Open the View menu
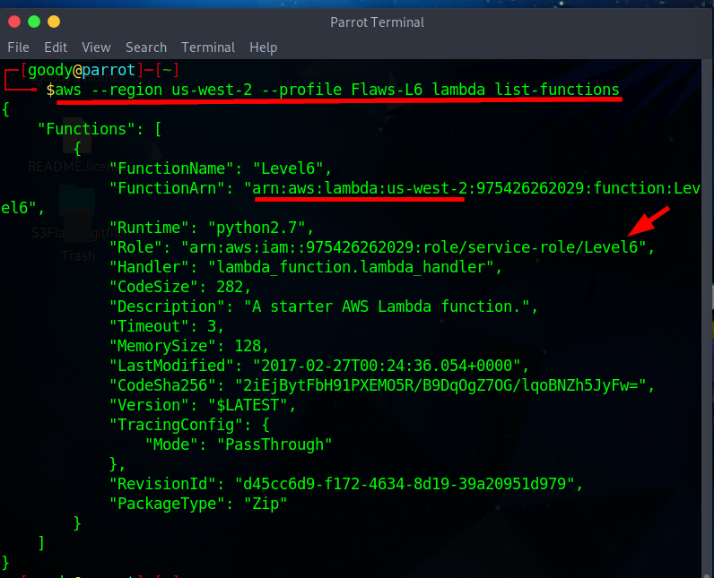The image size is (714, 578). pos(96,47)
